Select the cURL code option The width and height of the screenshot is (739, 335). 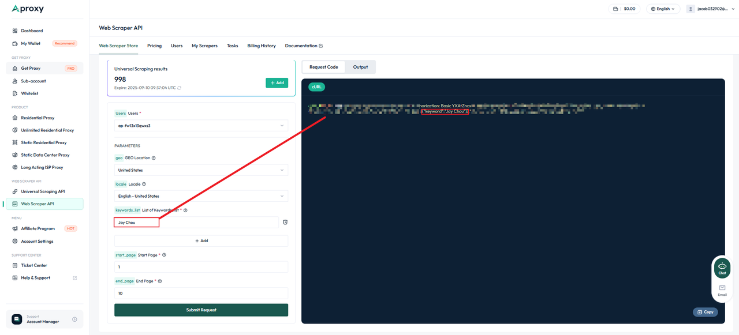(317, 86)
